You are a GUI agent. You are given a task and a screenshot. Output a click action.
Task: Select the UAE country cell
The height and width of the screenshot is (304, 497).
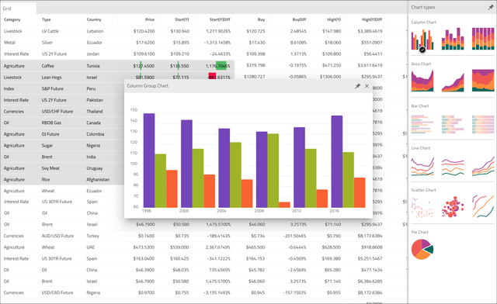[x=91, y=247]
